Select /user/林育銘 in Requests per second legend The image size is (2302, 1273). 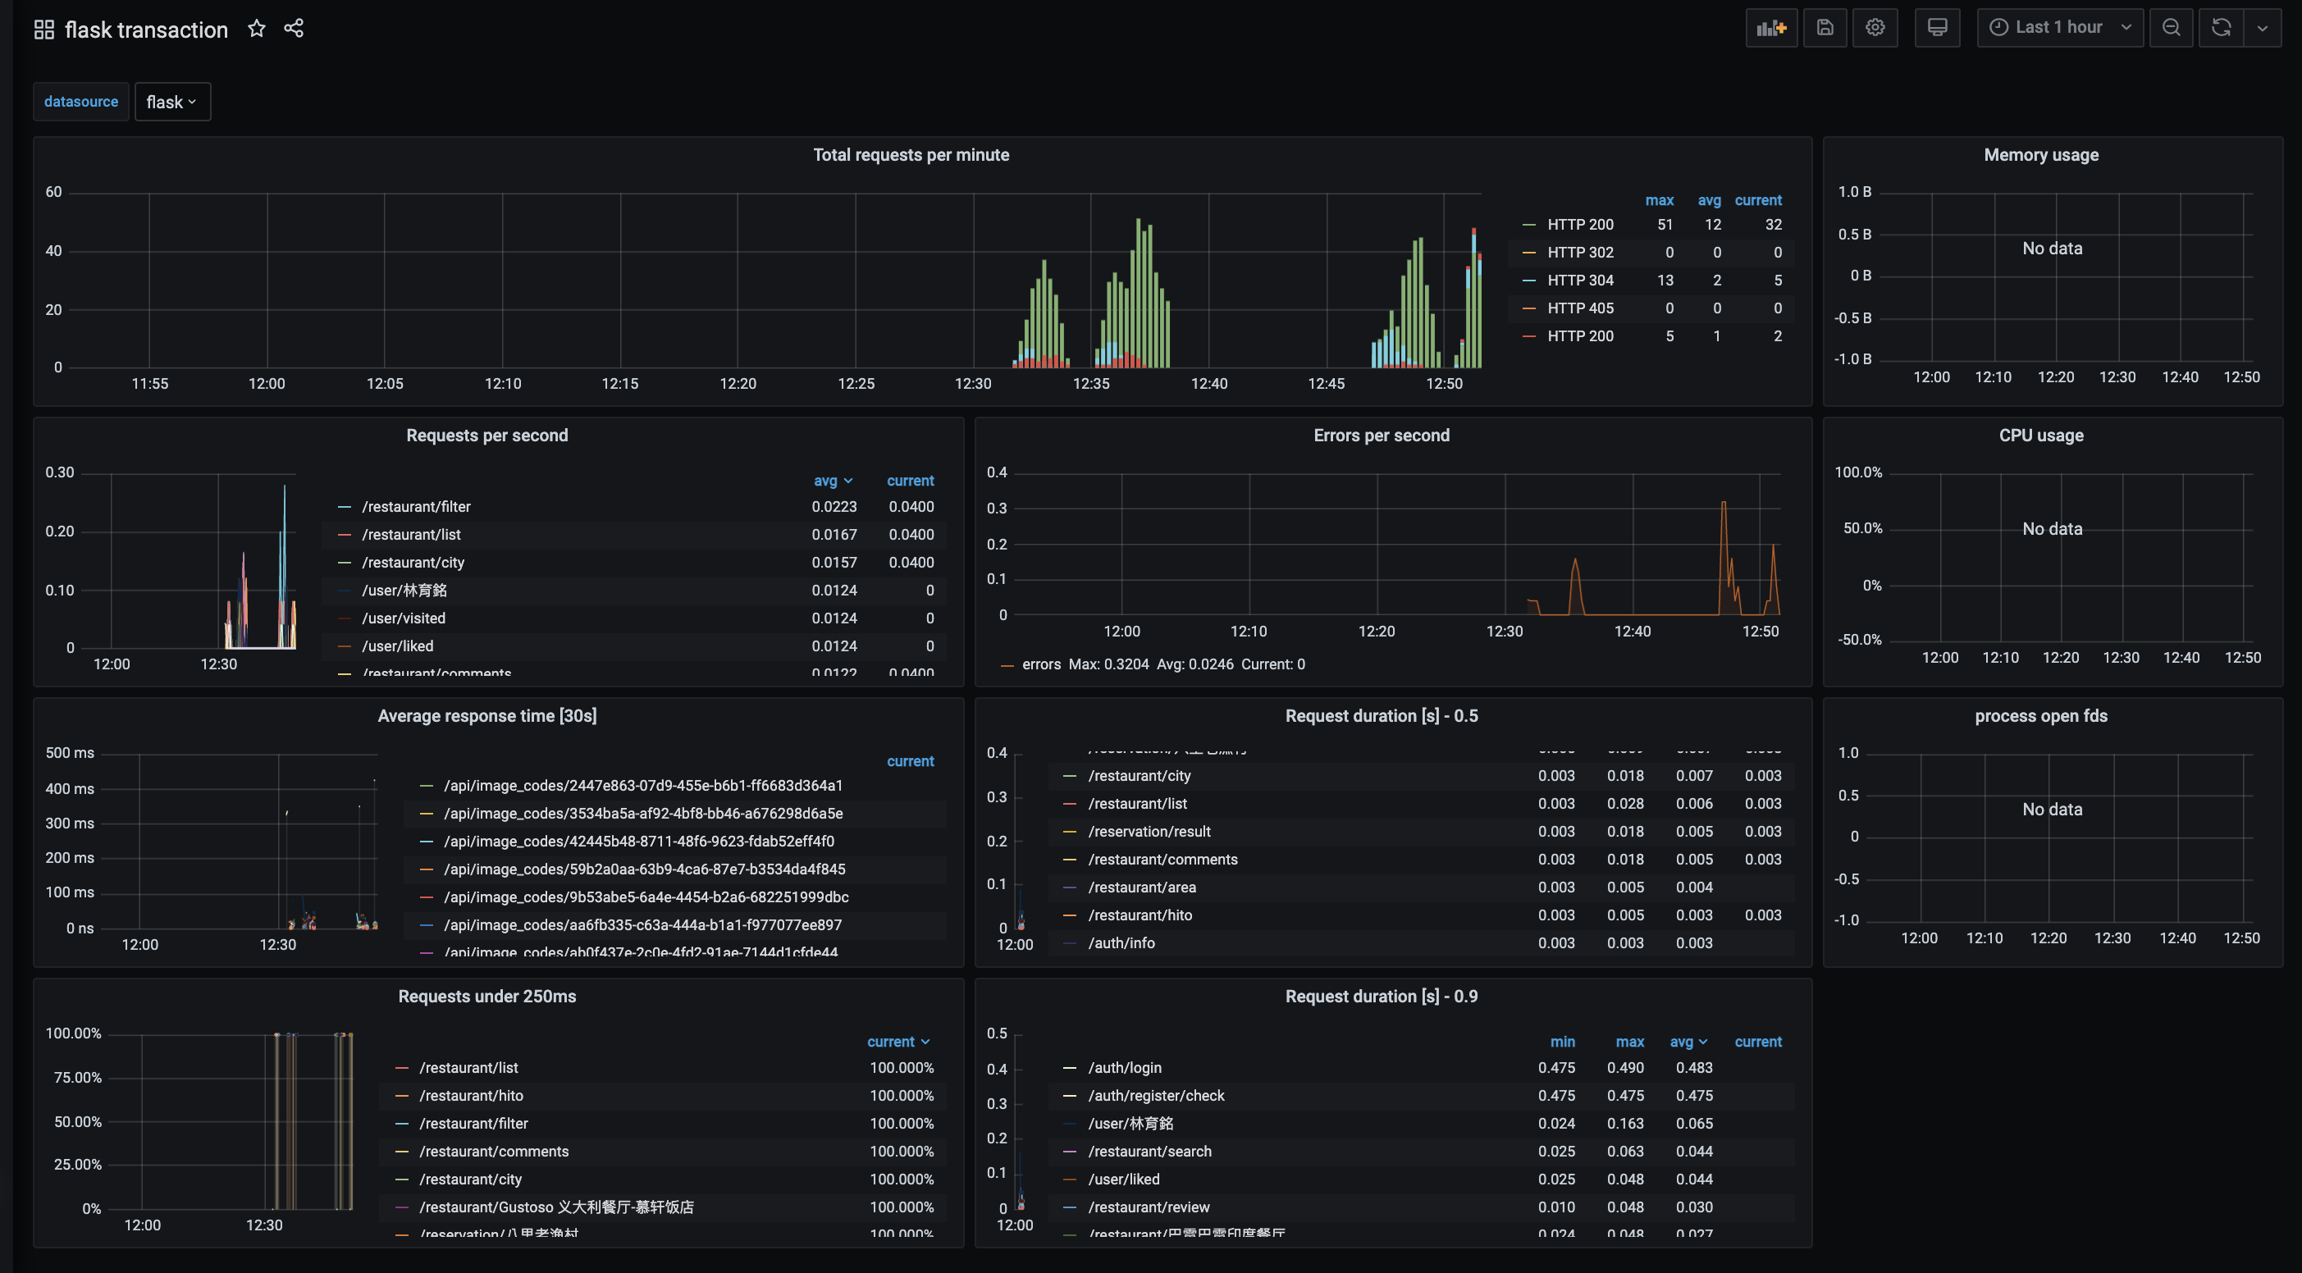pos(404,591)
